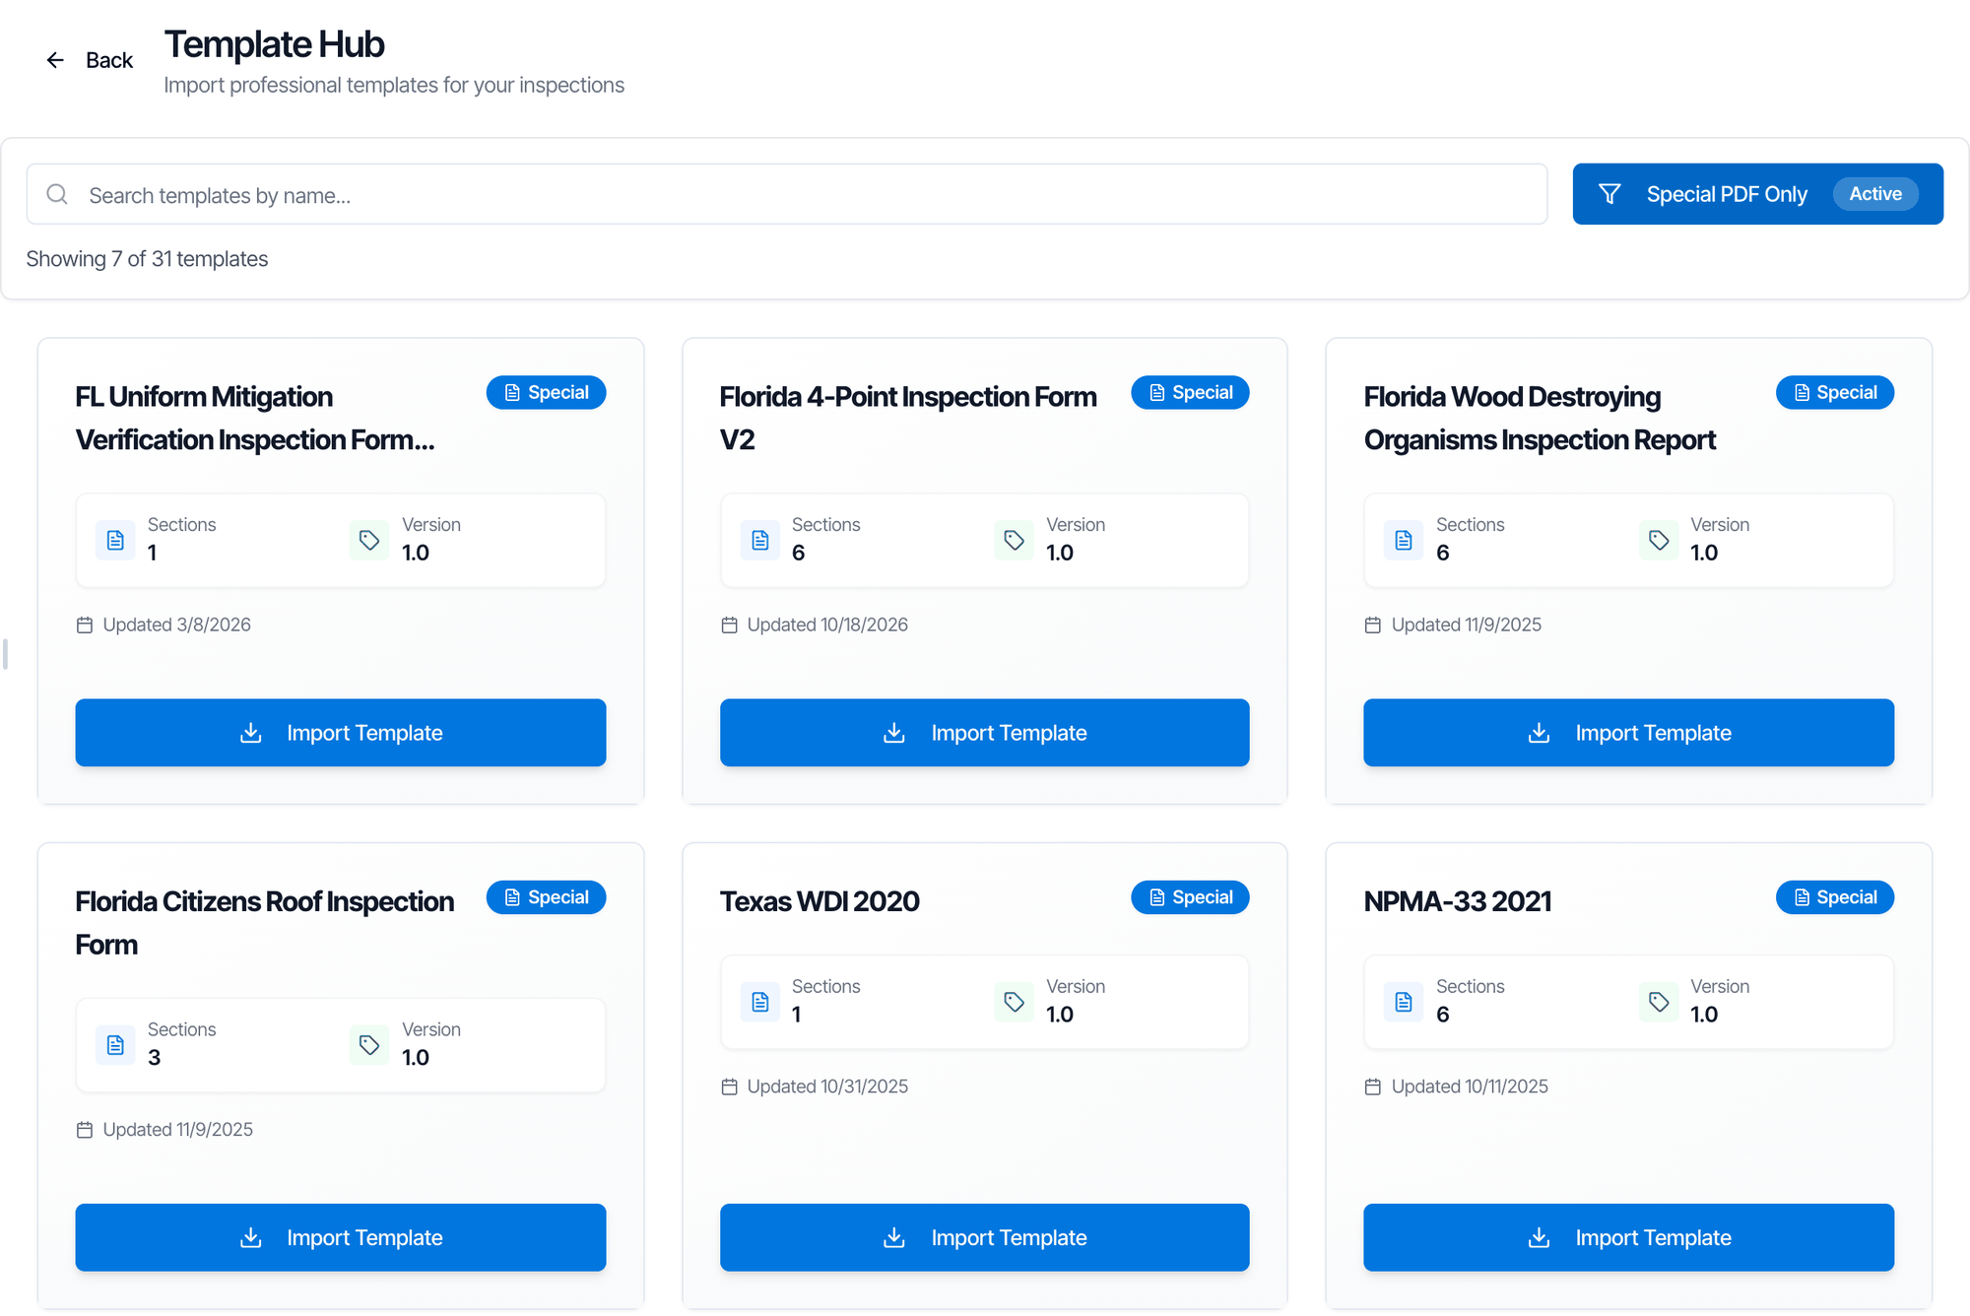The width and height of the screenshot is (1970, 1316).
Task: Click Sections document icon on NPMA-33 2021 card
Action: point(1404,1002)
